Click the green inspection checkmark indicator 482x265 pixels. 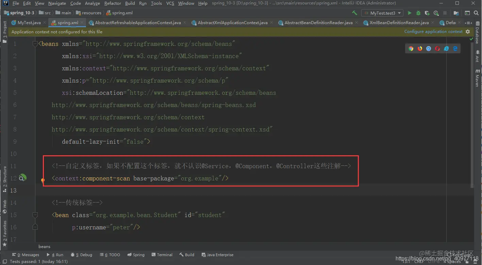(x=471, y=39)
